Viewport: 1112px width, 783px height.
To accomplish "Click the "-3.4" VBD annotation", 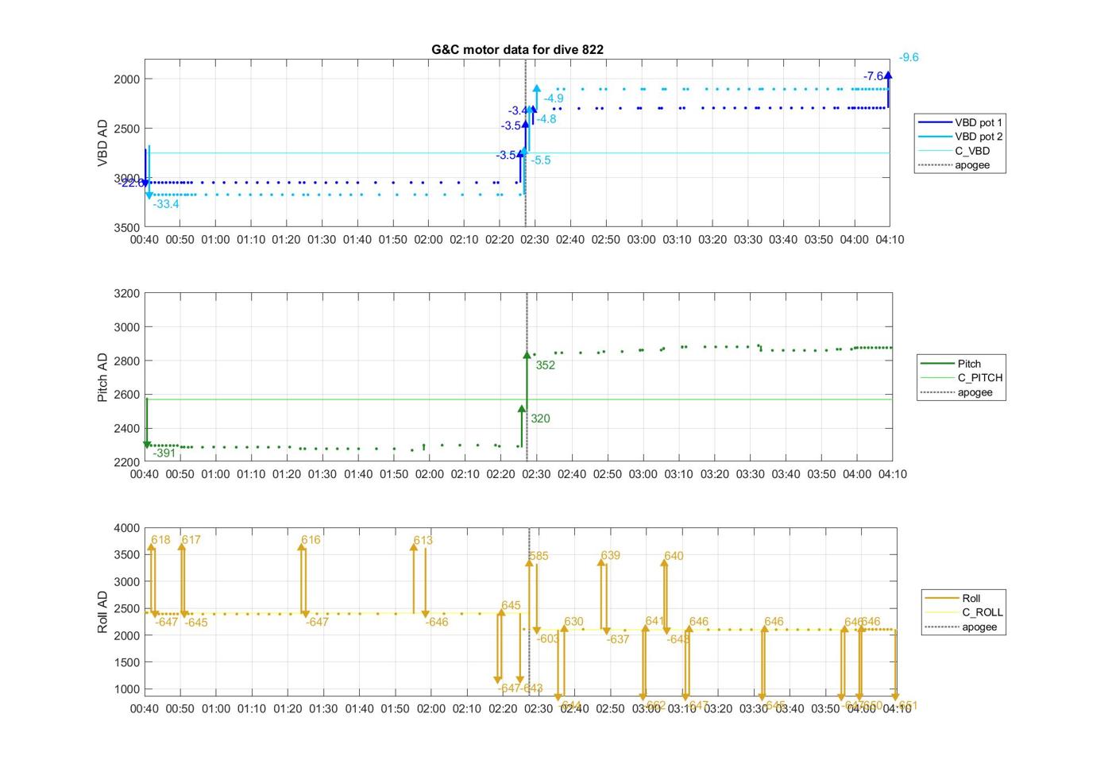I will (518, 110).
